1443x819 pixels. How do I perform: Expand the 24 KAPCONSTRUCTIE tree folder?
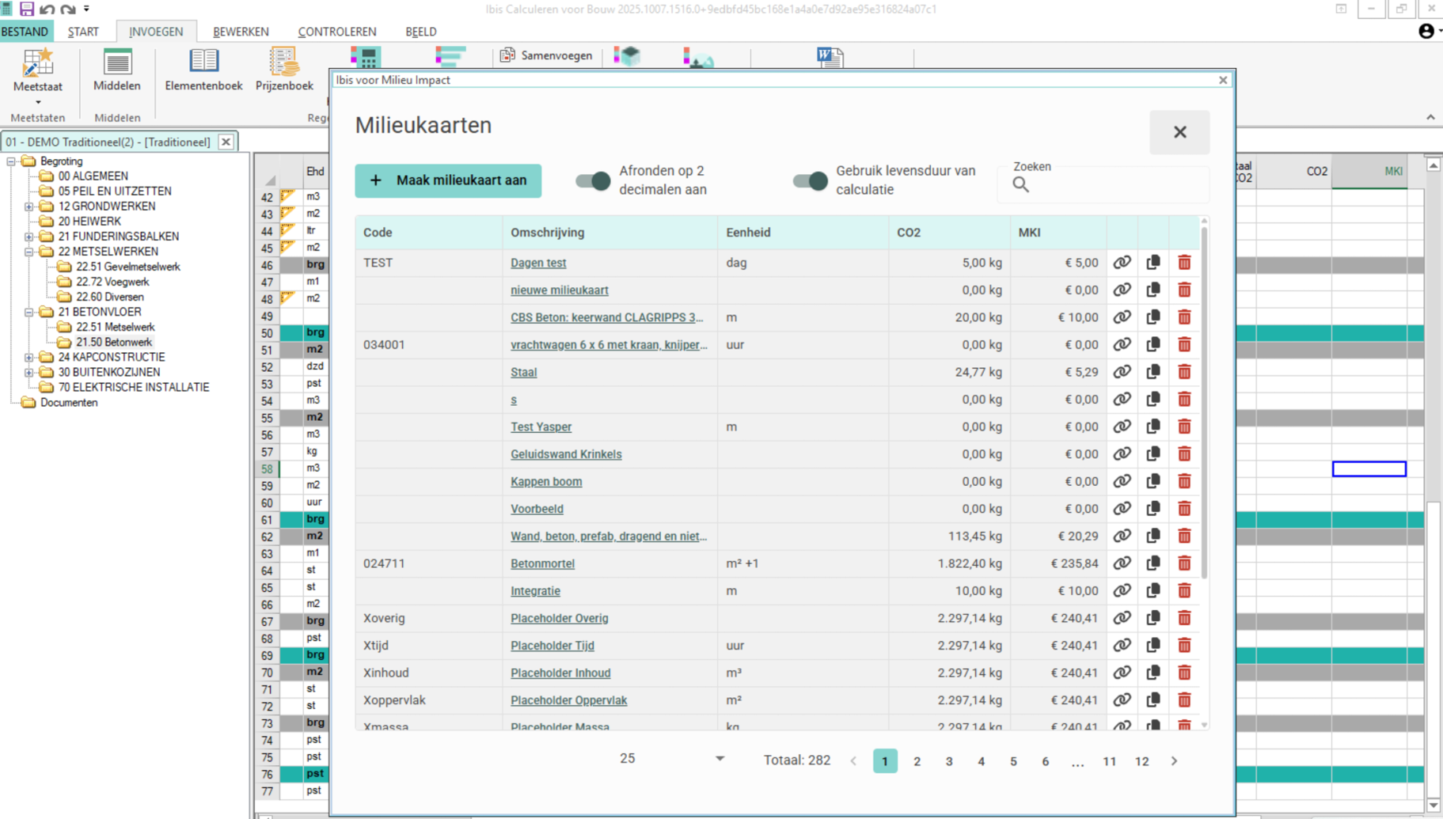click(x=29, y=358)
